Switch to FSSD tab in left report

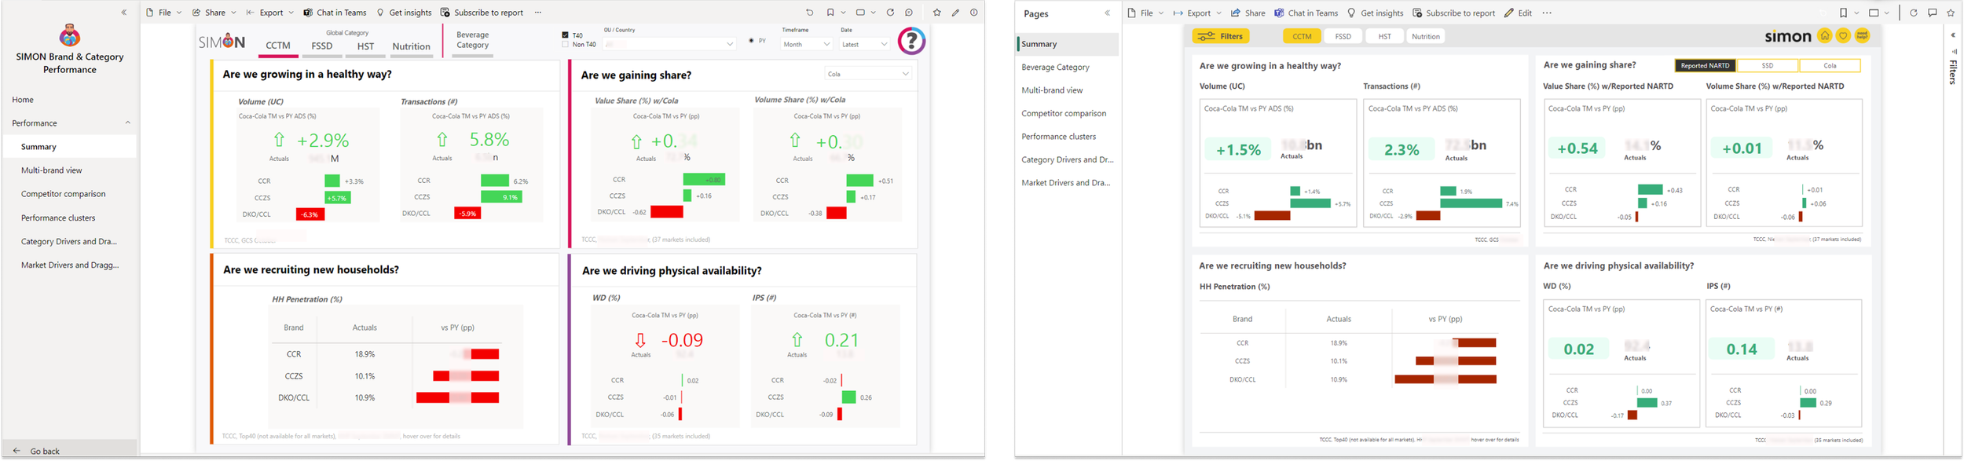pos(322,46)
